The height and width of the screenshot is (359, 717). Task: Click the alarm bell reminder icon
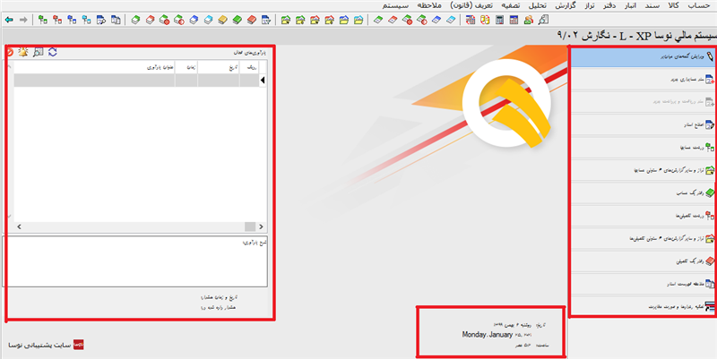tap(22, 53)
